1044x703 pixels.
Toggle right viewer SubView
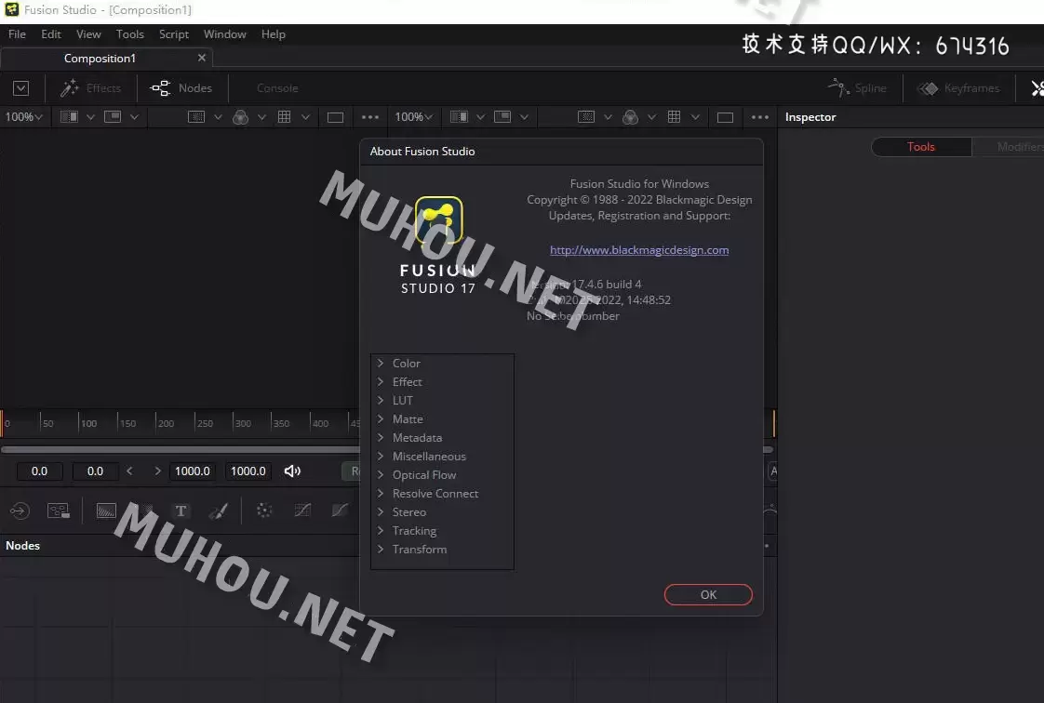click(502, 117)
